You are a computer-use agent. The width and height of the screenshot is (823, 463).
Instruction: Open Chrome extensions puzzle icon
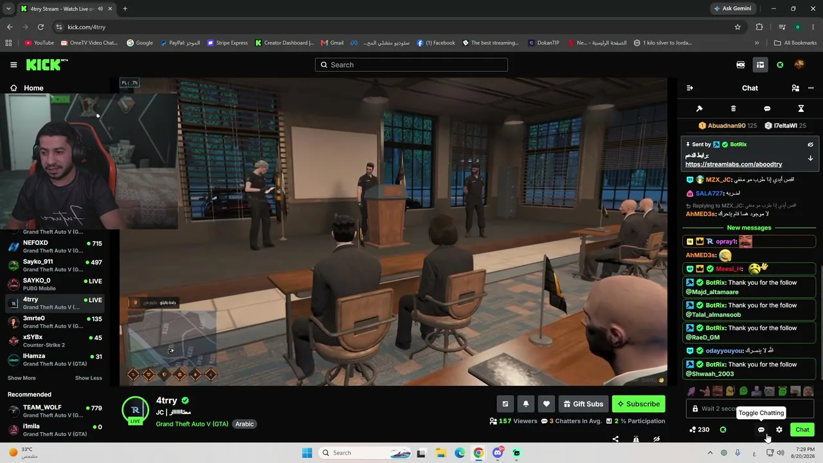(759, 27)
